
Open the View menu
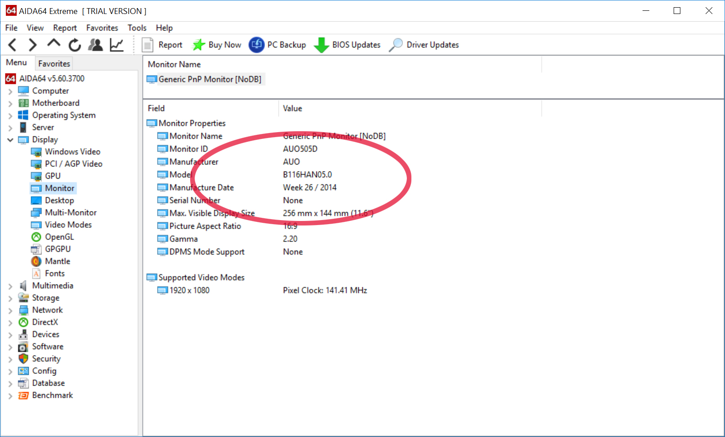click(x=35, y=28)
